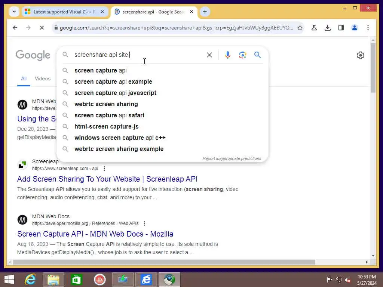Open Chrome three-dot menu
Viewport: 383px width, 287px height.
click(368, 28)
